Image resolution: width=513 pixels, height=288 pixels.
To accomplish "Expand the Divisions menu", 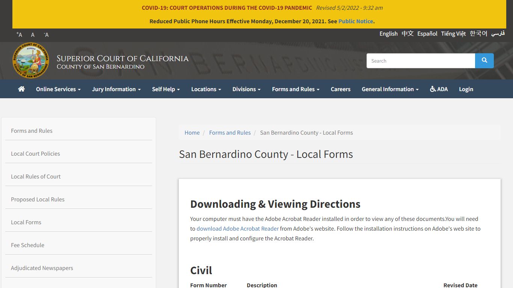I will coord(246,89).
